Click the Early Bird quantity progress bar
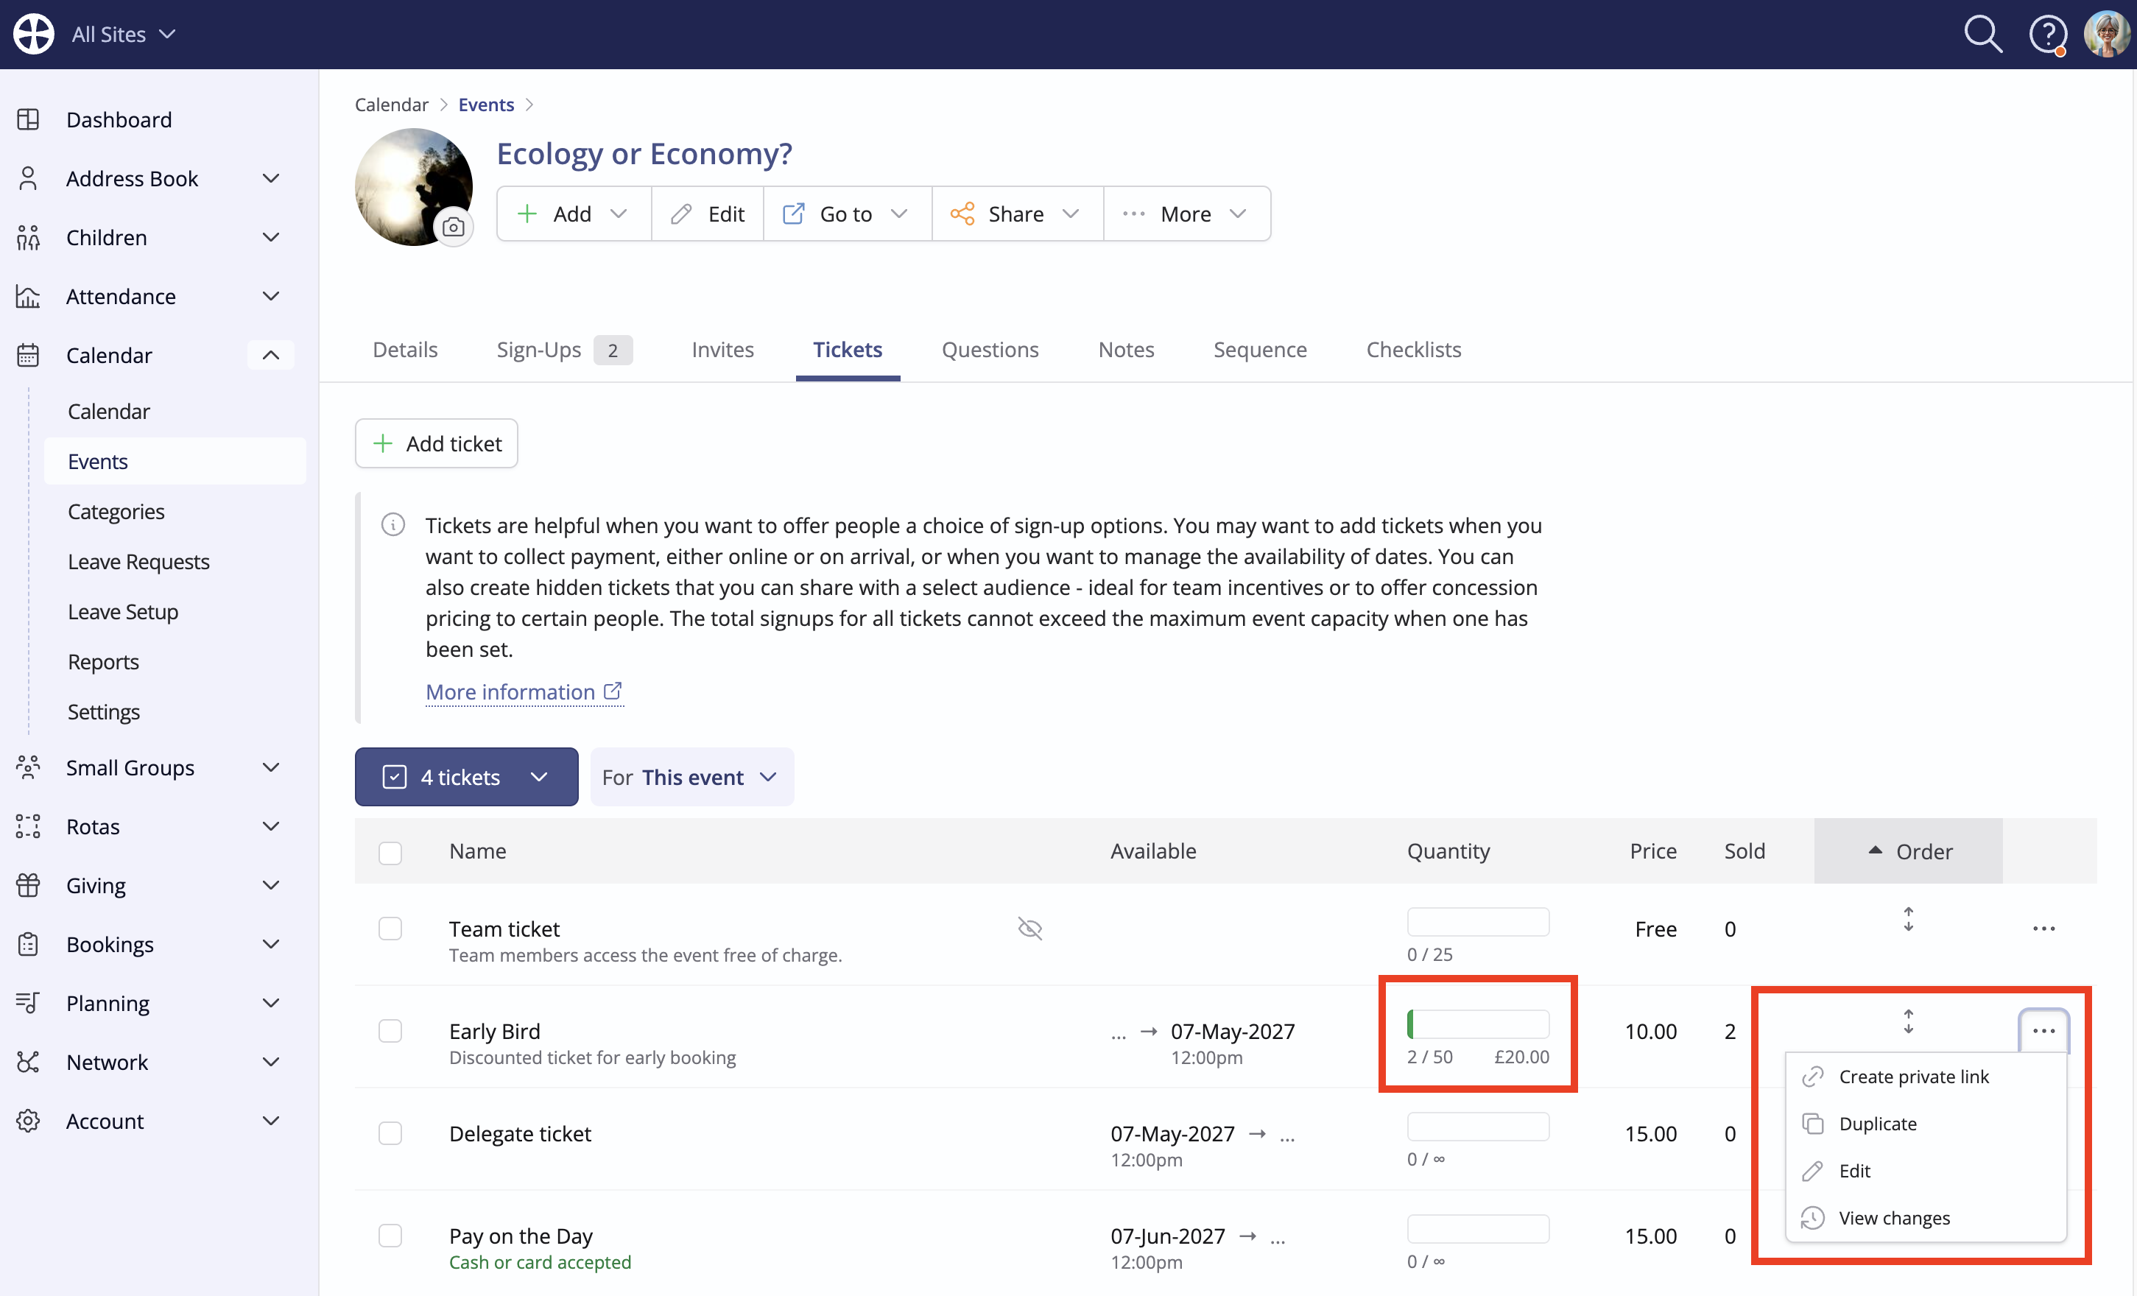2137x1296 pixels. pyautogui.click(x=1478, y=1024)
